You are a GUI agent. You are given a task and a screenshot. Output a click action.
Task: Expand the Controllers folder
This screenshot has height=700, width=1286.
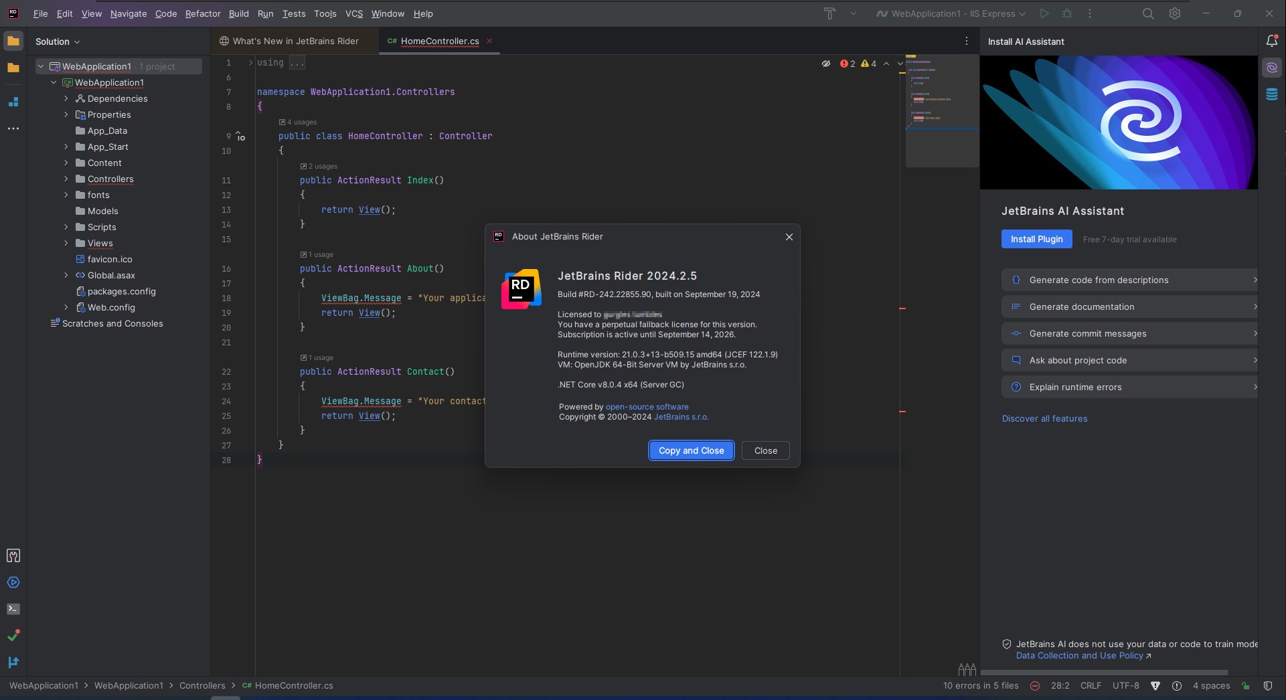(66, 179)
